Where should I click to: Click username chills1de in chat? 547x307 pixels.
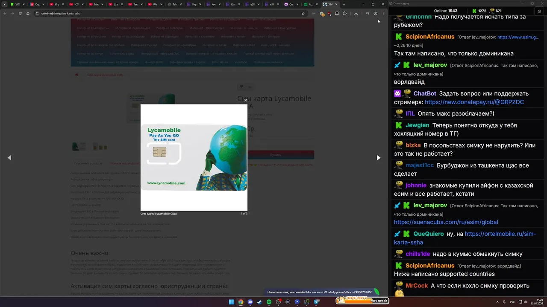[418, 254]
